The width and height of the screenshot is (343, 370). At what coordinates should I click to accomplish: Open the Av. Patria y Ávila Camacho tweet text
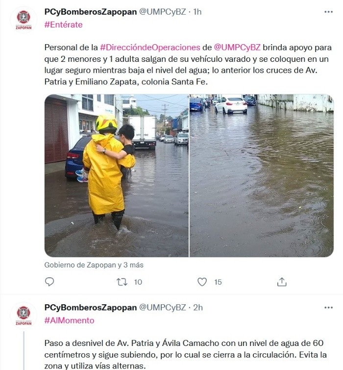coord(186,354)
